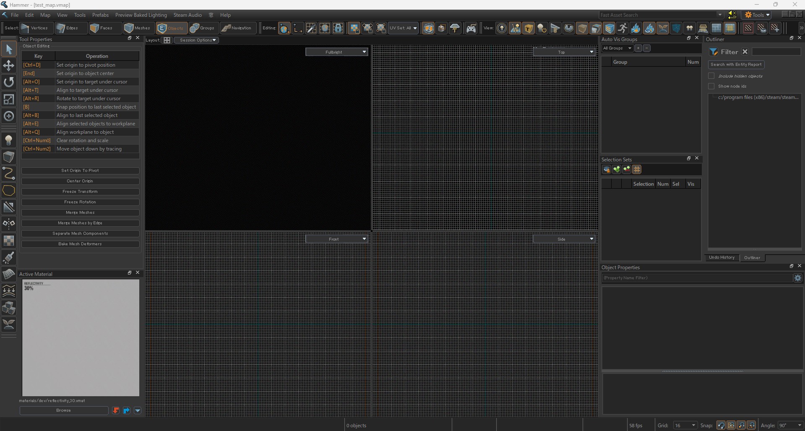The width and height of the screenshot is (805, 431).
Task: Select the Path tool
Action: (x=8, y=173)
